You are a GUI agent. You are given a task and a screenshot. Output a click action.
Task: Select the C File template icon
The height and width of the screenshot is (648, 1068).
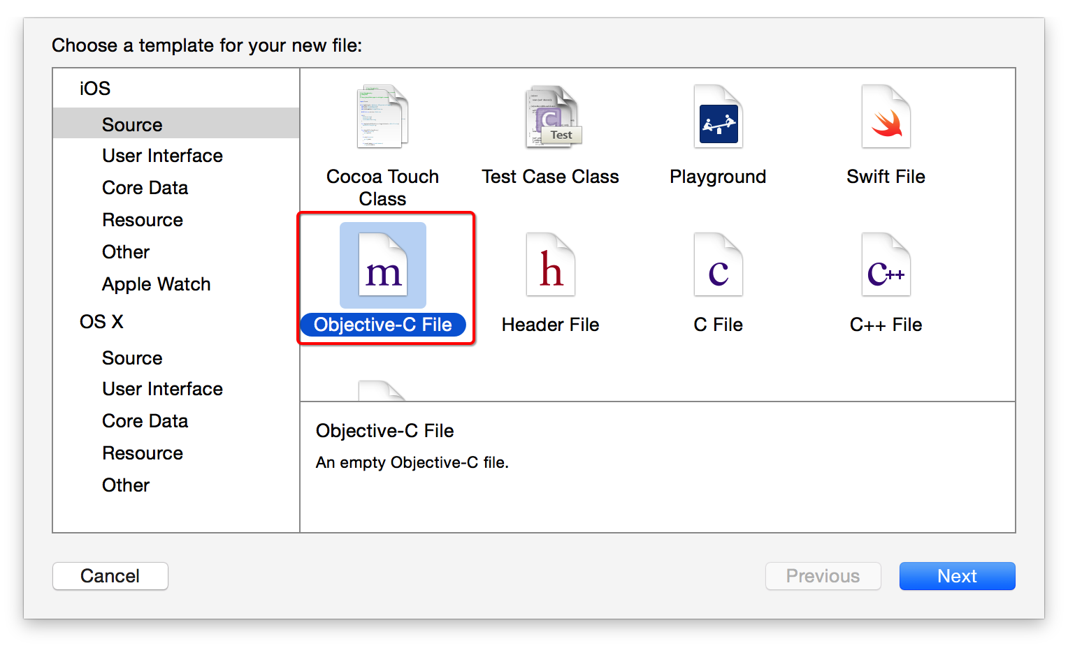[x=718, y=265]
